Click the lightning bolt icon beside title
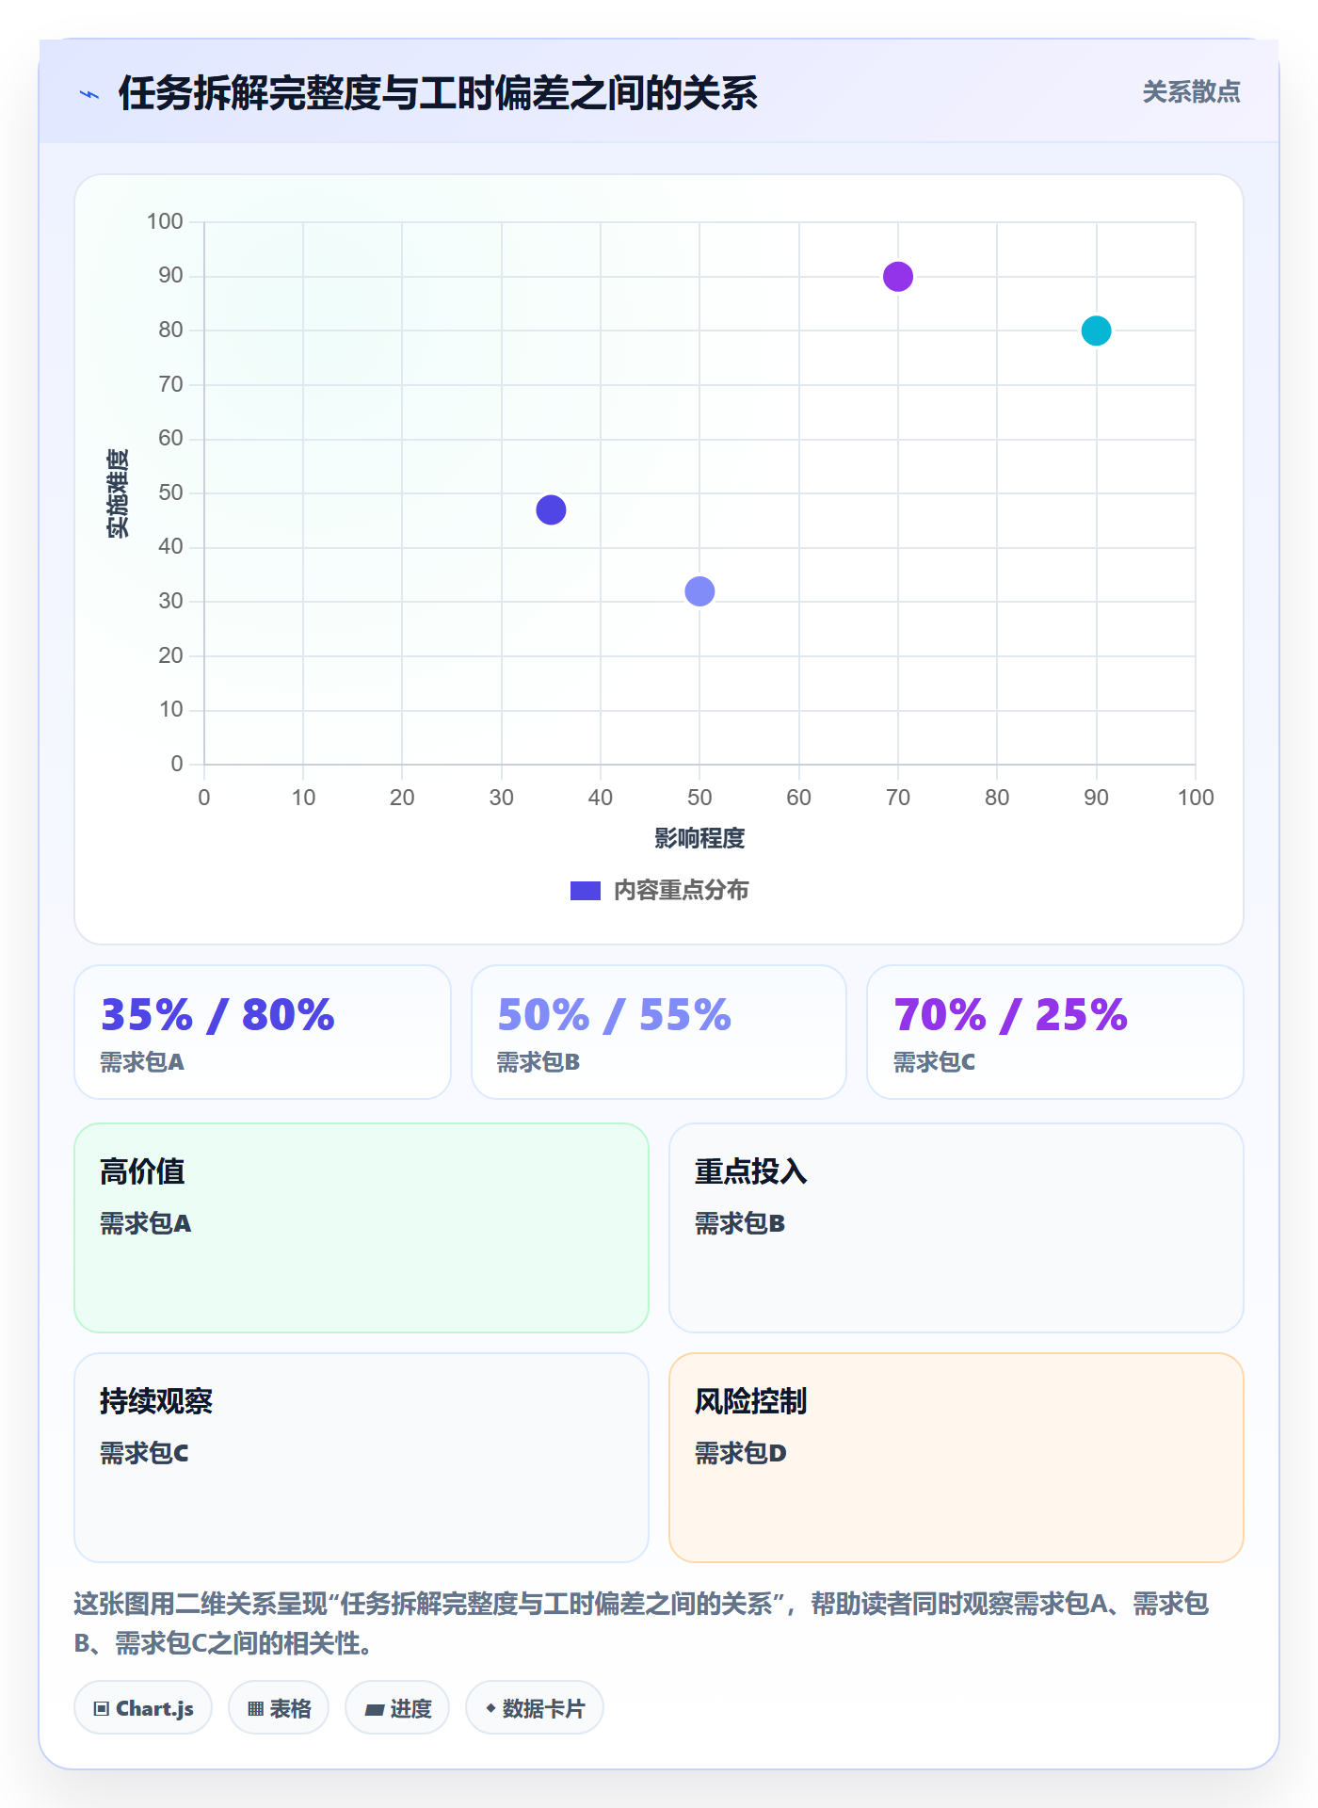The image size is (1318, 1808). point(89,94)
